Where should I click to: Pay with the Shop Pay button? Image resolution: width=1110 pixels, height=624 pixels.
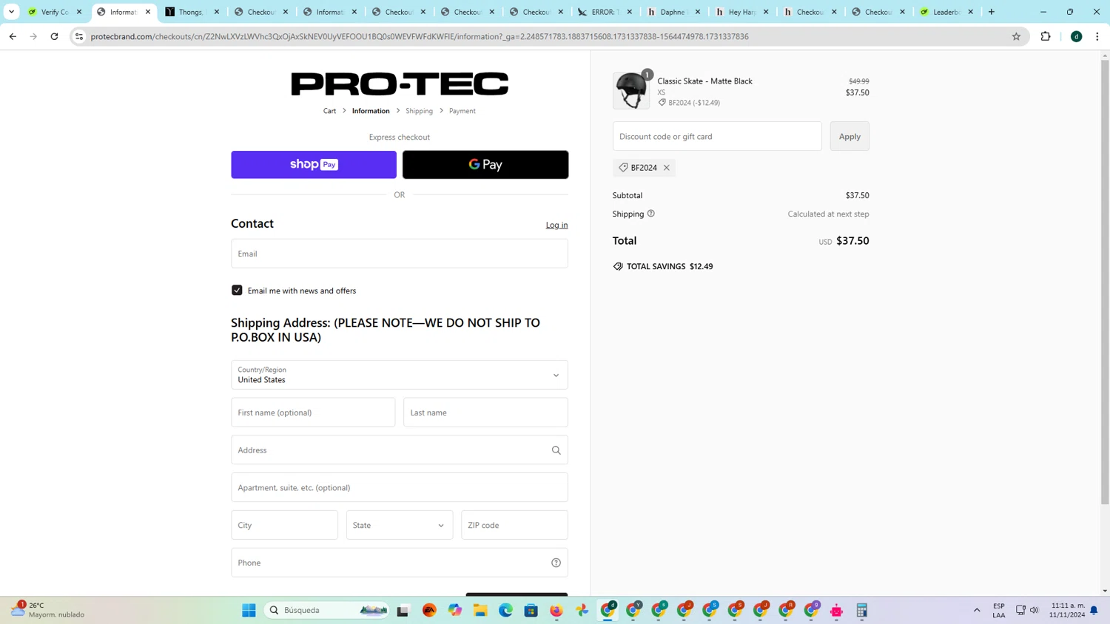(x=314, y=165)
